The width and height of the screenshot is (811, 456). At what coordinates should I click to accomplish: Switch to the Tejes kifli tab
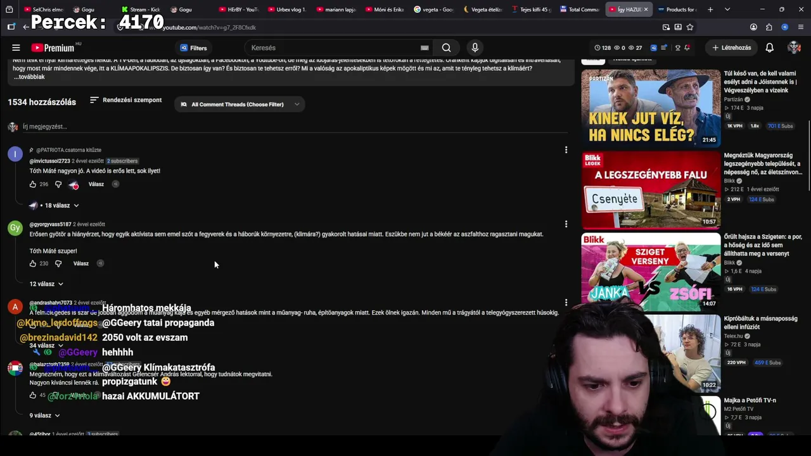click(531, 9)
